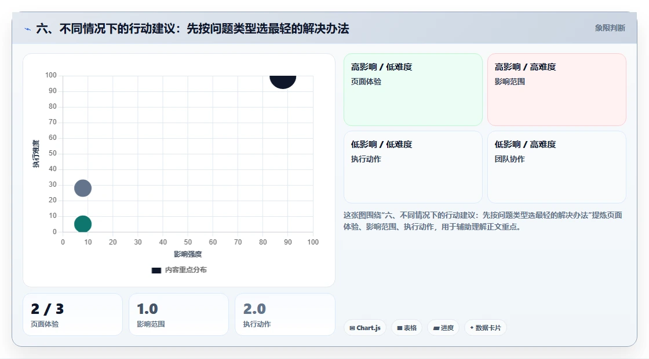Viewport: 649px width, 359px height.
Task: Toggle the 内容重点分布 legend swatch
Action: (156, 270)
